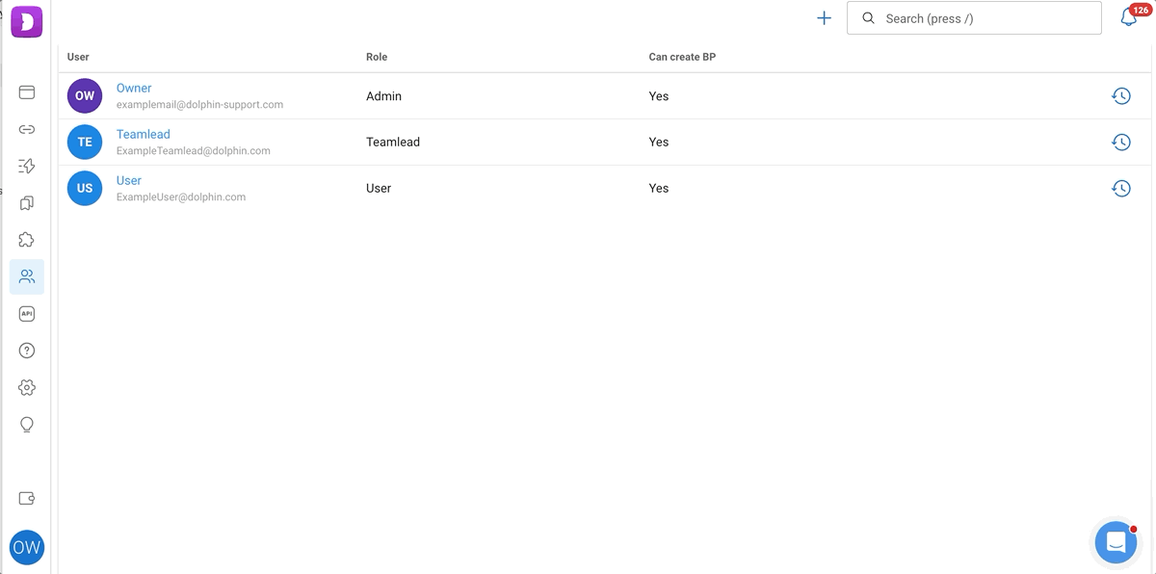
Task: Click the Teamlead role cell
Action: [x=393, y=143]
